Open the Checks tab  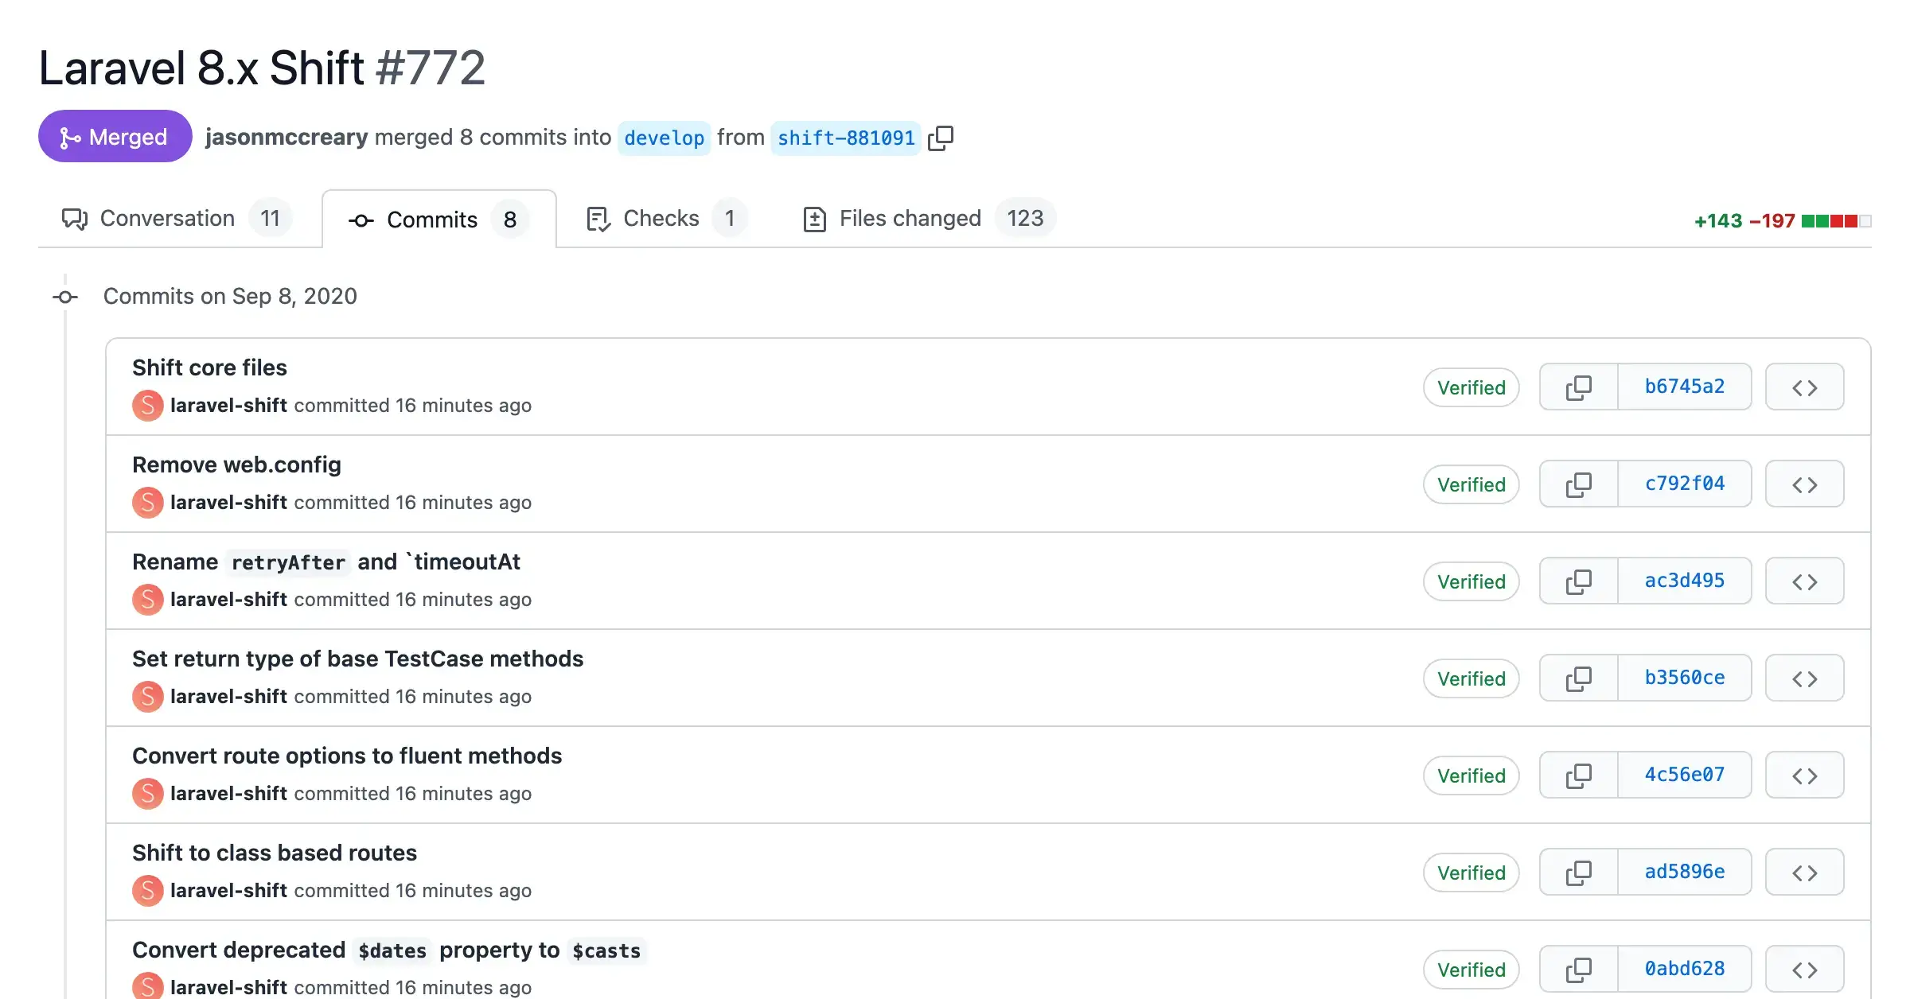(661, 218)
